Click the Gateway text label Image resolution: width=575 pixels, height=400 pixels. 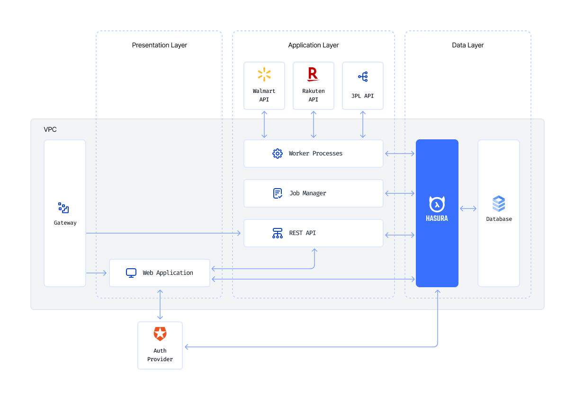pos(65,223)
